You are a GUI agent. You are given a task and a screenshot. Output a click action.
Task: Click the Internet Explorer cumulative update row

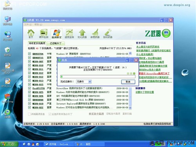pyautogui.click(x=81, y=103)
